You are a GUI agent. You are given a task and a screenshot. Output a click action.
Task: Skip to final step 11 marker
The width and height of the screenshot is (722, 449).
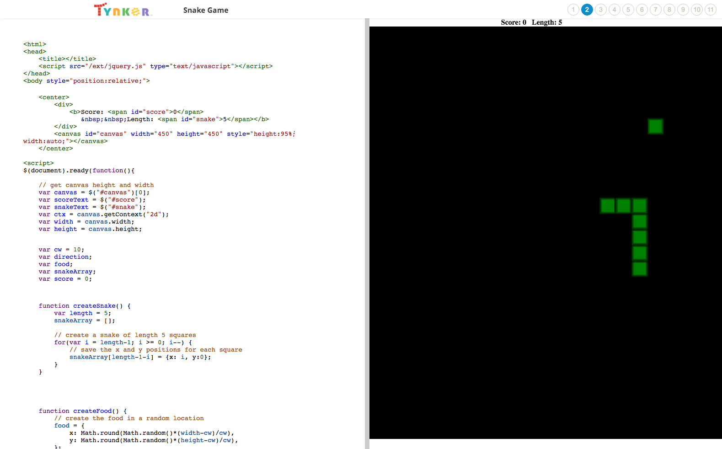coord(710,10)
